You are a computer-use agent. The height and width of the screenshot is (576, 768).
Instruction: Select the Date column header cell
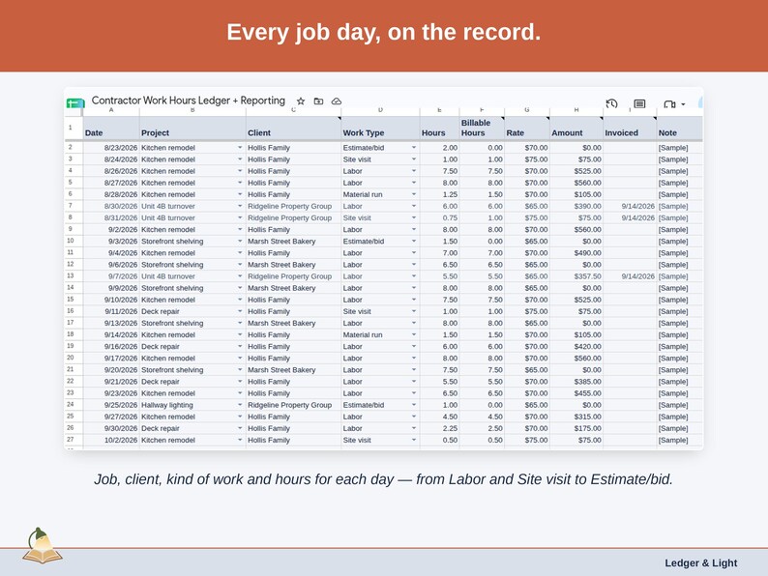coord(111,129)
